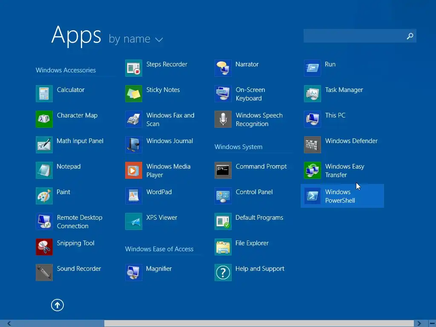Select Windows System group header
Screen dimensions: 436x327
[x=238, y=147]
